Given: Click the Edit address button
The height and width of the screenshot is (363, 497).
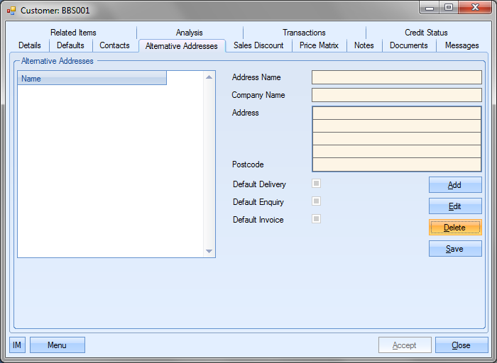Looking at the screenshot, I should click(x=454, y=206).
